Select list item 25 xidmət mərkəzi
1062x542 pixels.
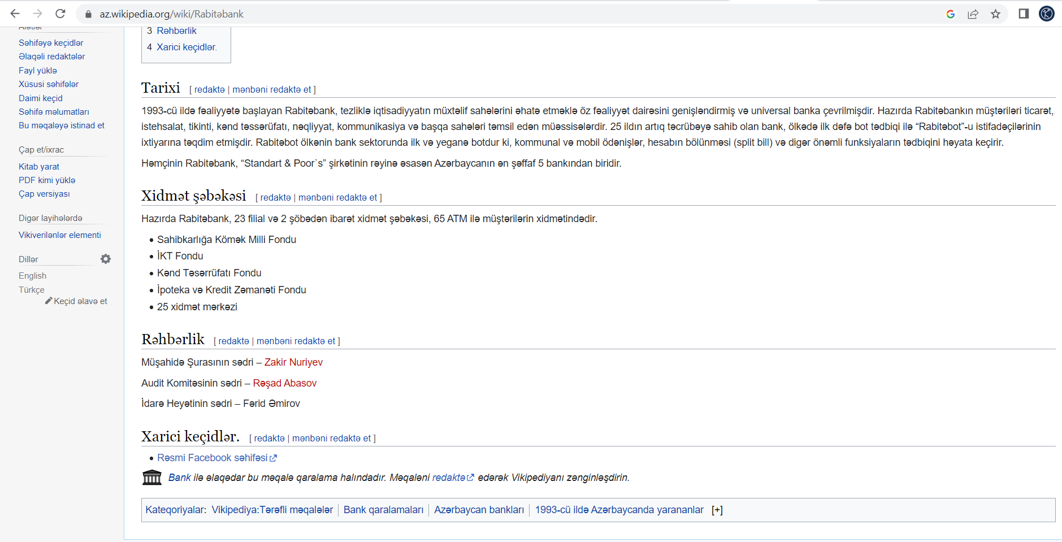(x=197, y=307)
